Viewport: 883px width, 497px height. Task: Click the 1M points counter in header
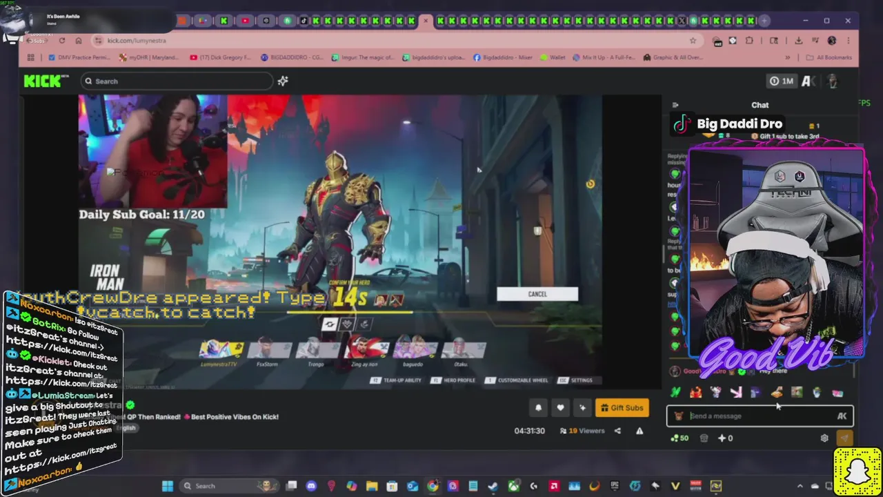pyautogui.click(x=781, y=81)
